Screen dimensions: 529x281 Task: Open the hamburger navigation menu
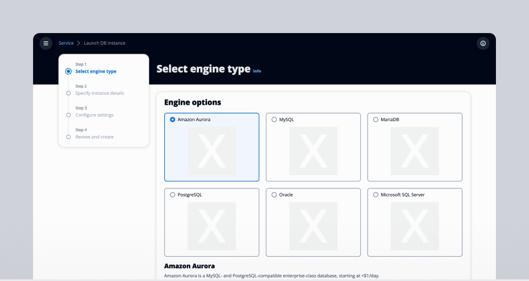coord(46,43)
